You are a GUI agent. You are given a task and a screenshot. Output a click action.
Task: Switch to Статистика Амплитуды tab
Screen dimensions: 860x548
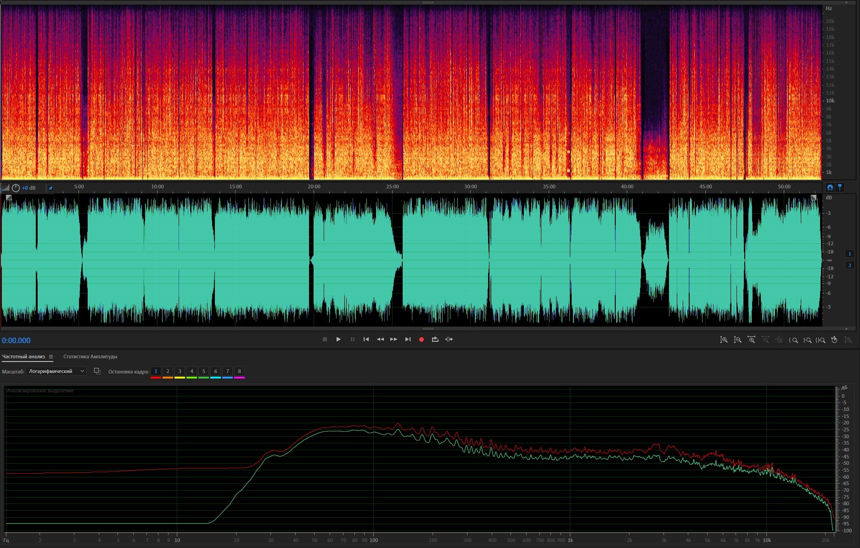click(90, 356)
